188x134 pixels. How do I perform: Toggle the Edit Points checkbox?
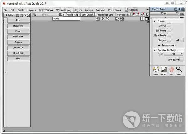click(x=169, y=30)
